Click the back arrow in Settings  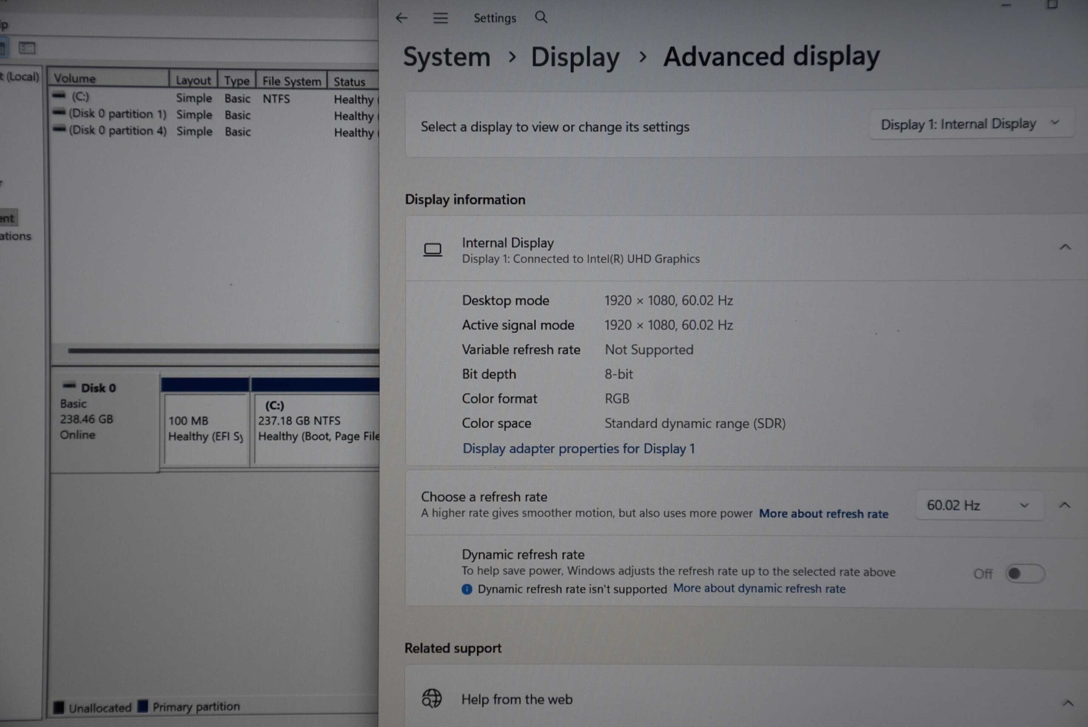tap(402, 18)
